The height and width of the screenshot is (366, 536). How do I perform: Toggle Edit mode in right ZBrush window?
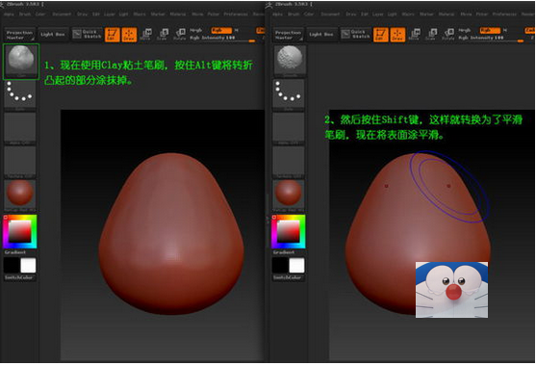(x=380, y=35)
